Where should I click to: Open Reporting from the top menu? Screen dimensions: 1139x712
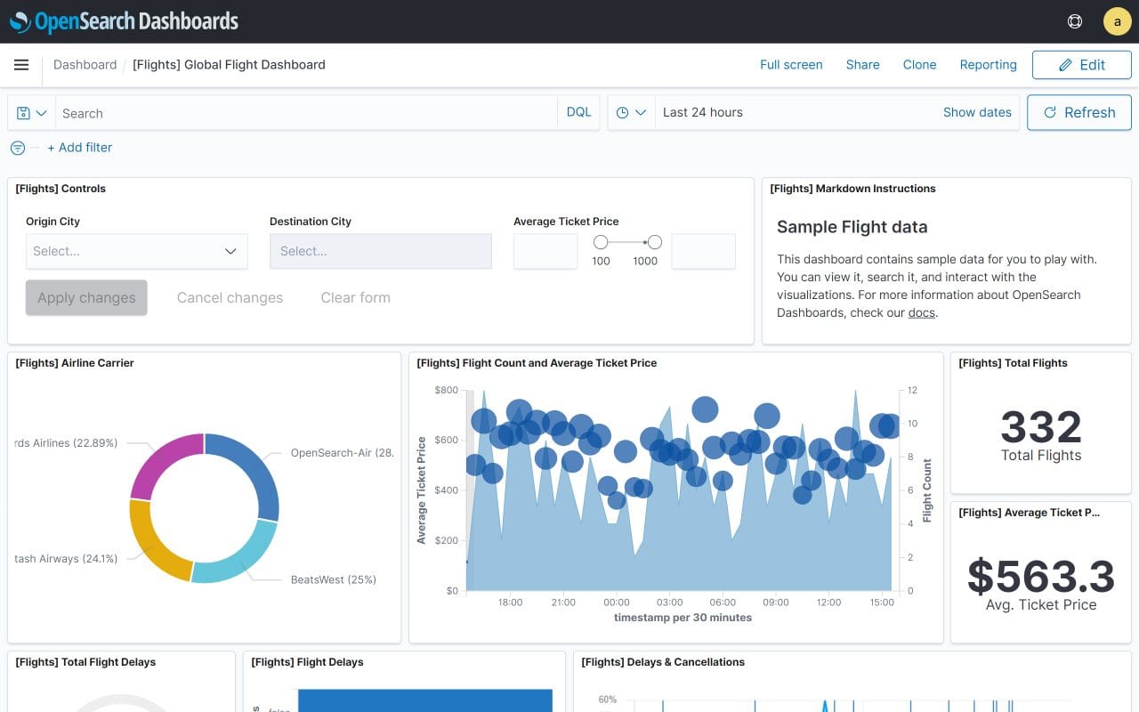coord(988,64)
